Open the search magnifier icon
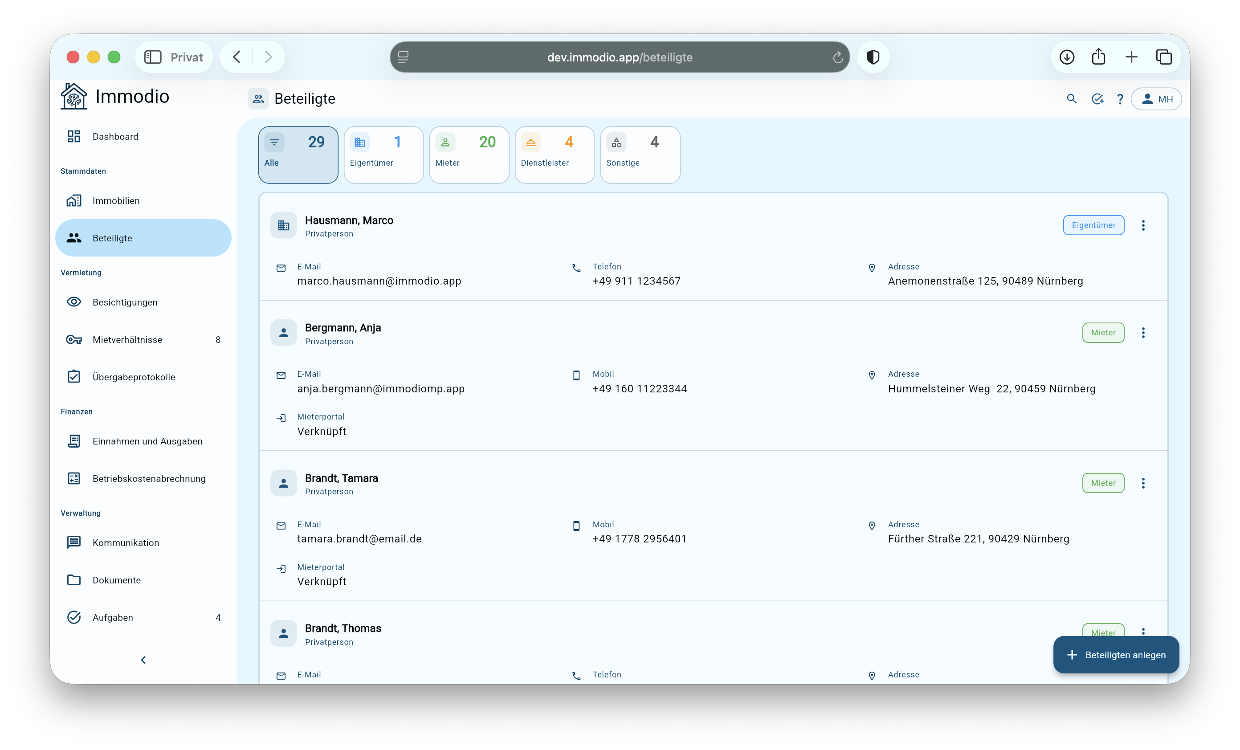Viewport: 1240px width, 750px height. [1072, 99]
